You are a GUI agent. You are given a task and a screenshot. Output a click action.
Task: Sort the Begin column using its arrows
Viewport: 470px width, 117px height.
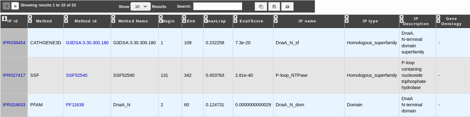(x=161, y=19)
